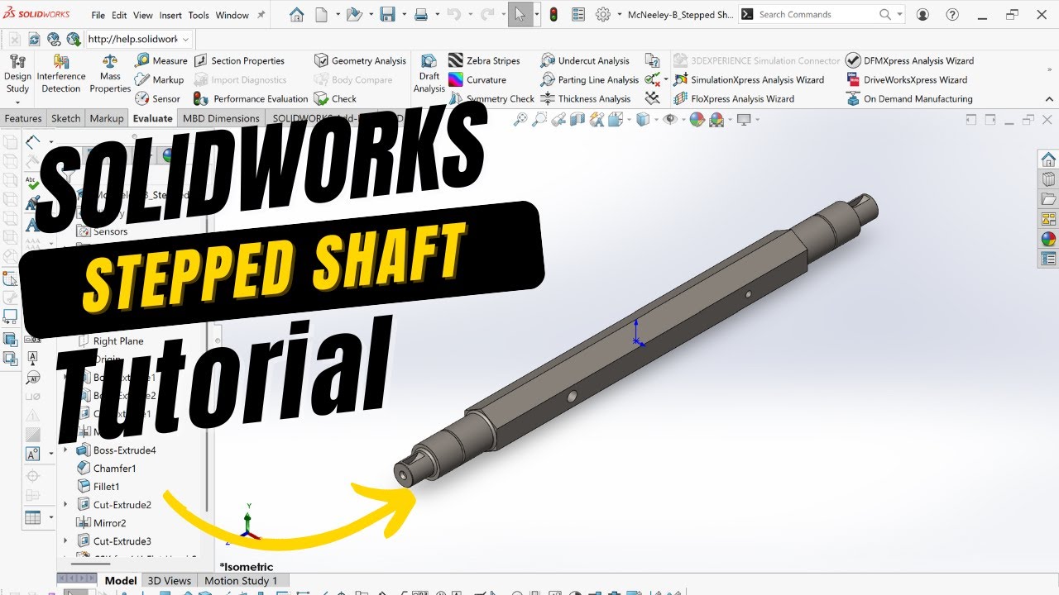The width and height of the screenshot is (1059, 595).
Task: Open the 3D Views tab
Action: coord(169,581)
